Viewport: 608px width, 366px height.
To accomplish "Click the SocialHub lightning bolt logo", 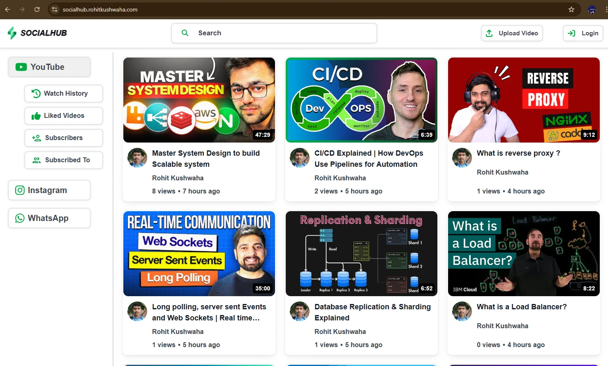I will 12,33.
